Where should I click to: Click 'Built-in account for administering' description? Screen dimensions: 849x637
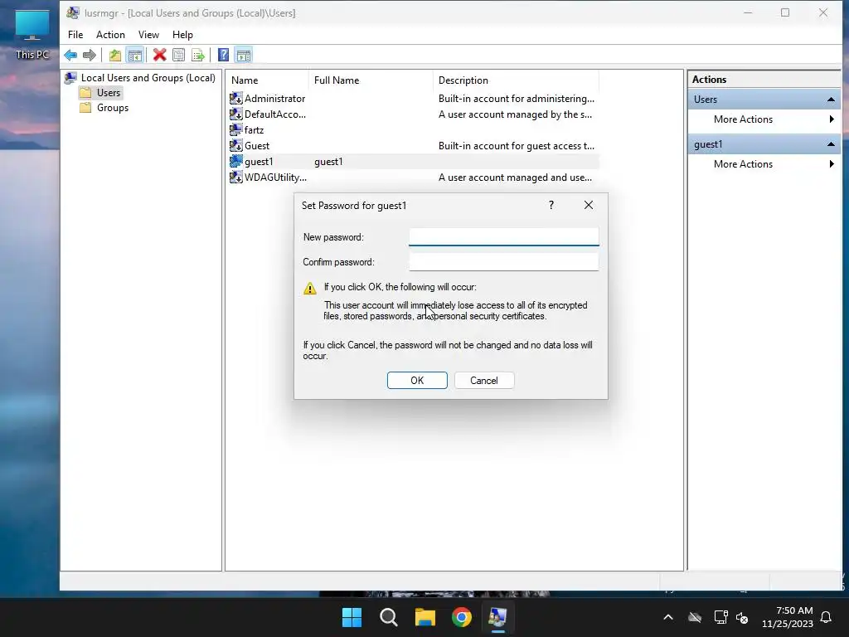click(x=516, y=99)
